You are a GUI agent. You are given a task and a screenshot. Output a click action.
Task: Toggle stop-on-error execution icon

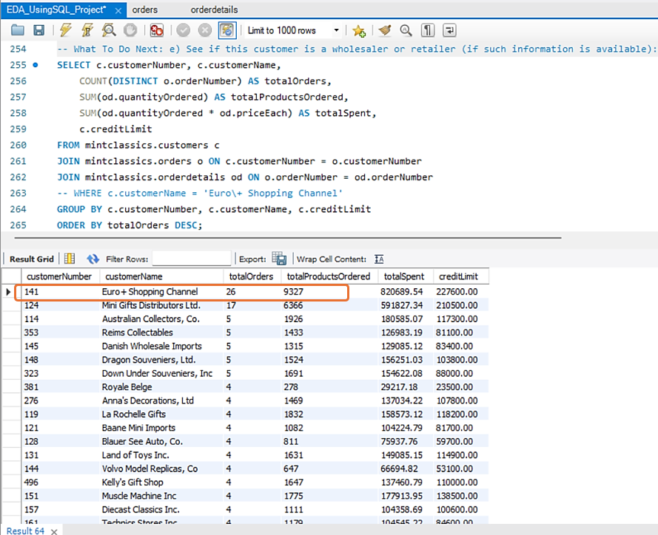pos(157,30)
